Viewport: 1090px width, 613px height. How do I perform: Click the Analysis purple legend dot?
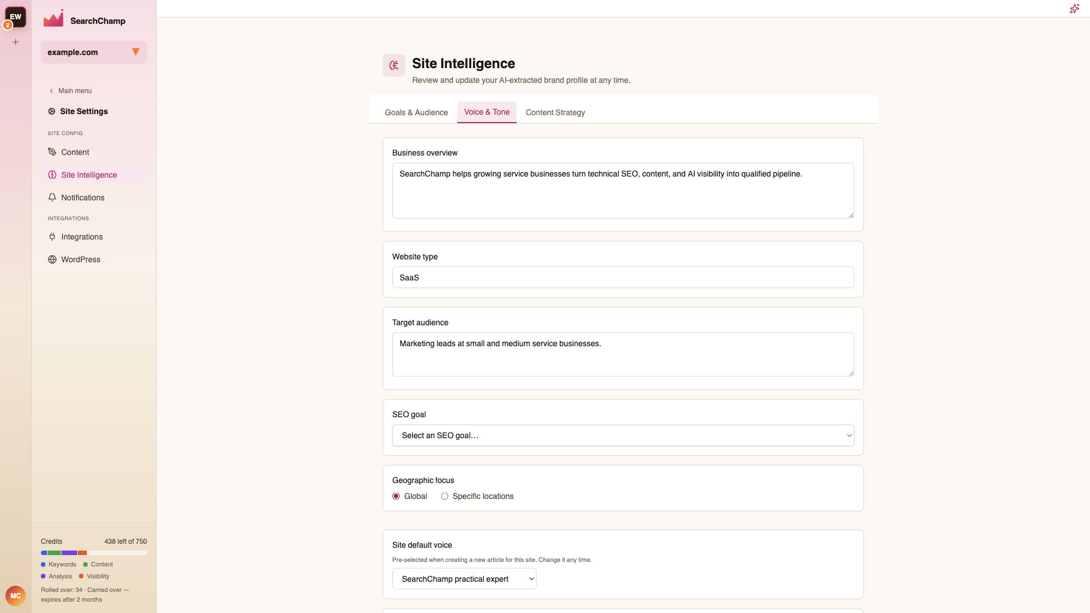coord(43,577)
